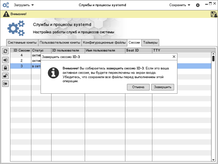This screenshot has height=164, width=218.
Task: Click the floppy disk save icon in yellow bar
Action: pyautogui.click(x=214, y=14)
